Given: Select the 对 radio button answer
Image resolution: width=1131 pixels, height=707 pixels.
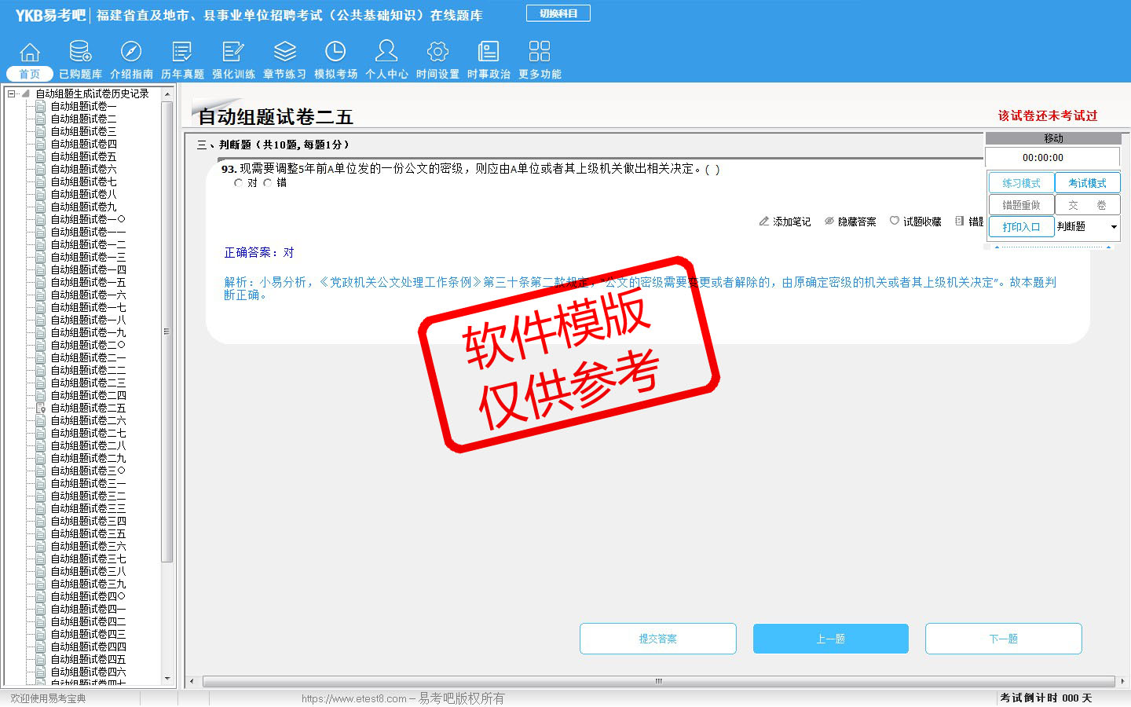Looking at the screenshot, I should point(239,183).
